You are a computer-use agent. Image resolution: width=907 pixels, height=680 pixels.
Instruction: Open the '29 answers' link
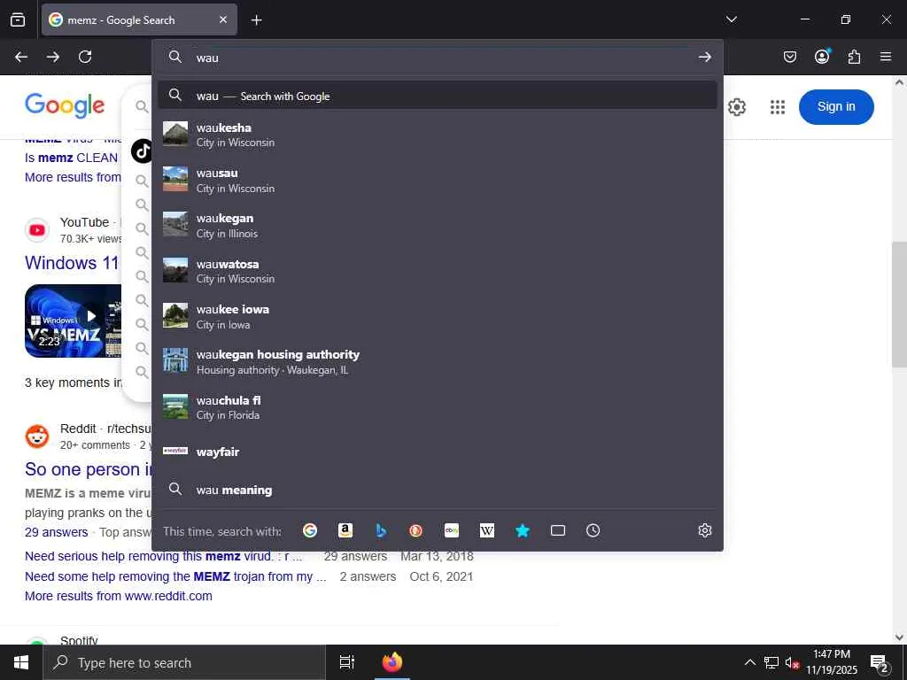[x=56, y=532]
